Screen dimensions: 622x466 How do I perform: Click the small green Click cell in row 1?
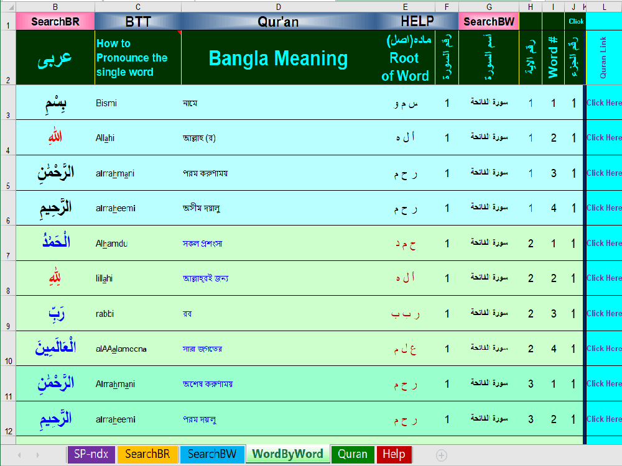575,21
